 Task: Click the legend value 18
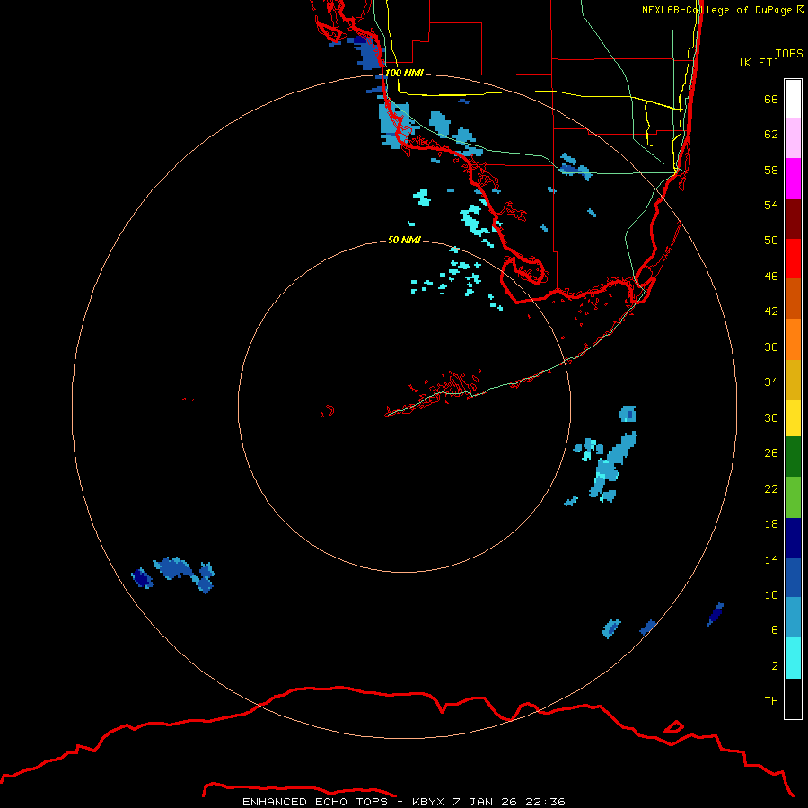coord(771,524)
